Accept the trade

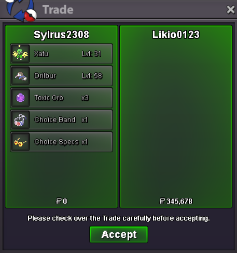click(x=119, y=234)
